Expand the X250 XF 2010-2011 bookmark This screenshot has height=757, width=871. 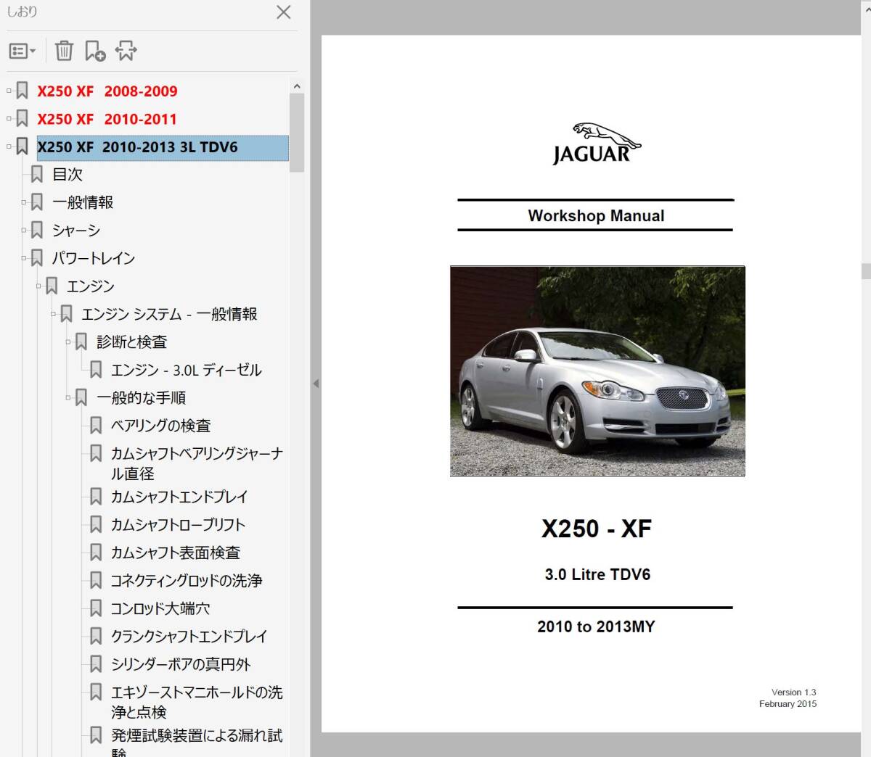(9, 118)
